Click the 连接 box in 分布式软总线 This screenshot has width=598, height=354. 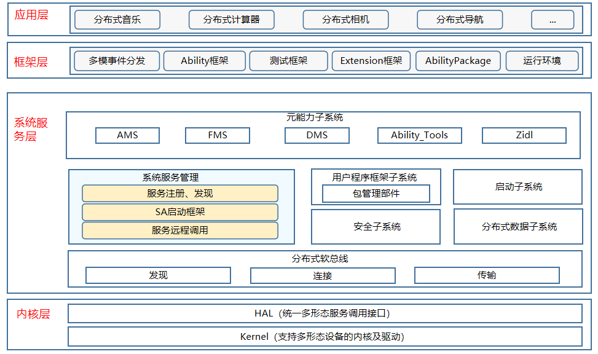tap(323, 275)
